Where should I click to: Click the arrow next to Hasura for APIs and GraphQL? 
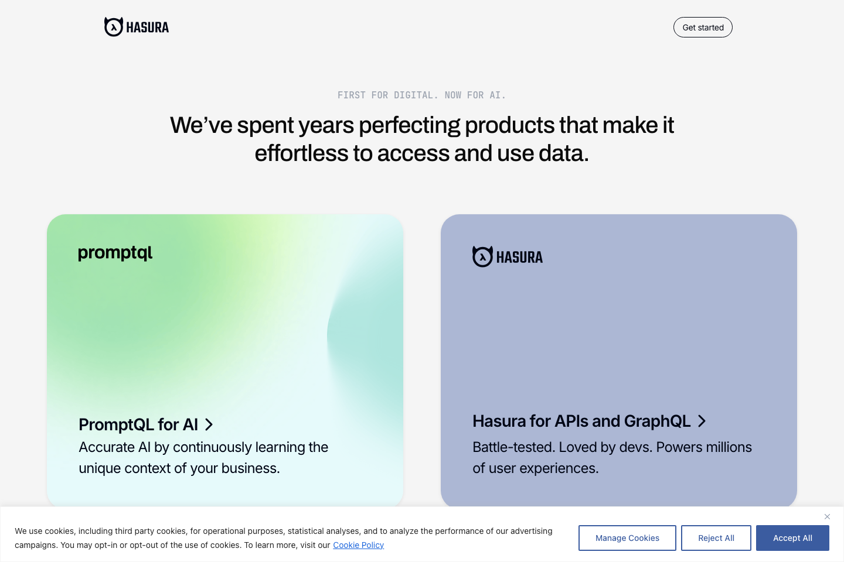click(x=702, y=421)
